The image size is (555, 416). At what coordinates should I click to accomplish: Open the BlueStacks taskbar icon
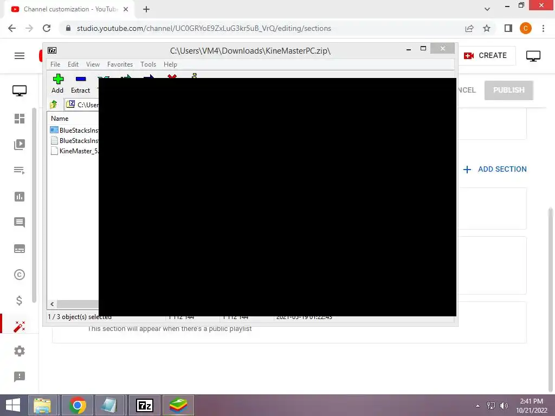pyautogui.click(x=178, y=405)
